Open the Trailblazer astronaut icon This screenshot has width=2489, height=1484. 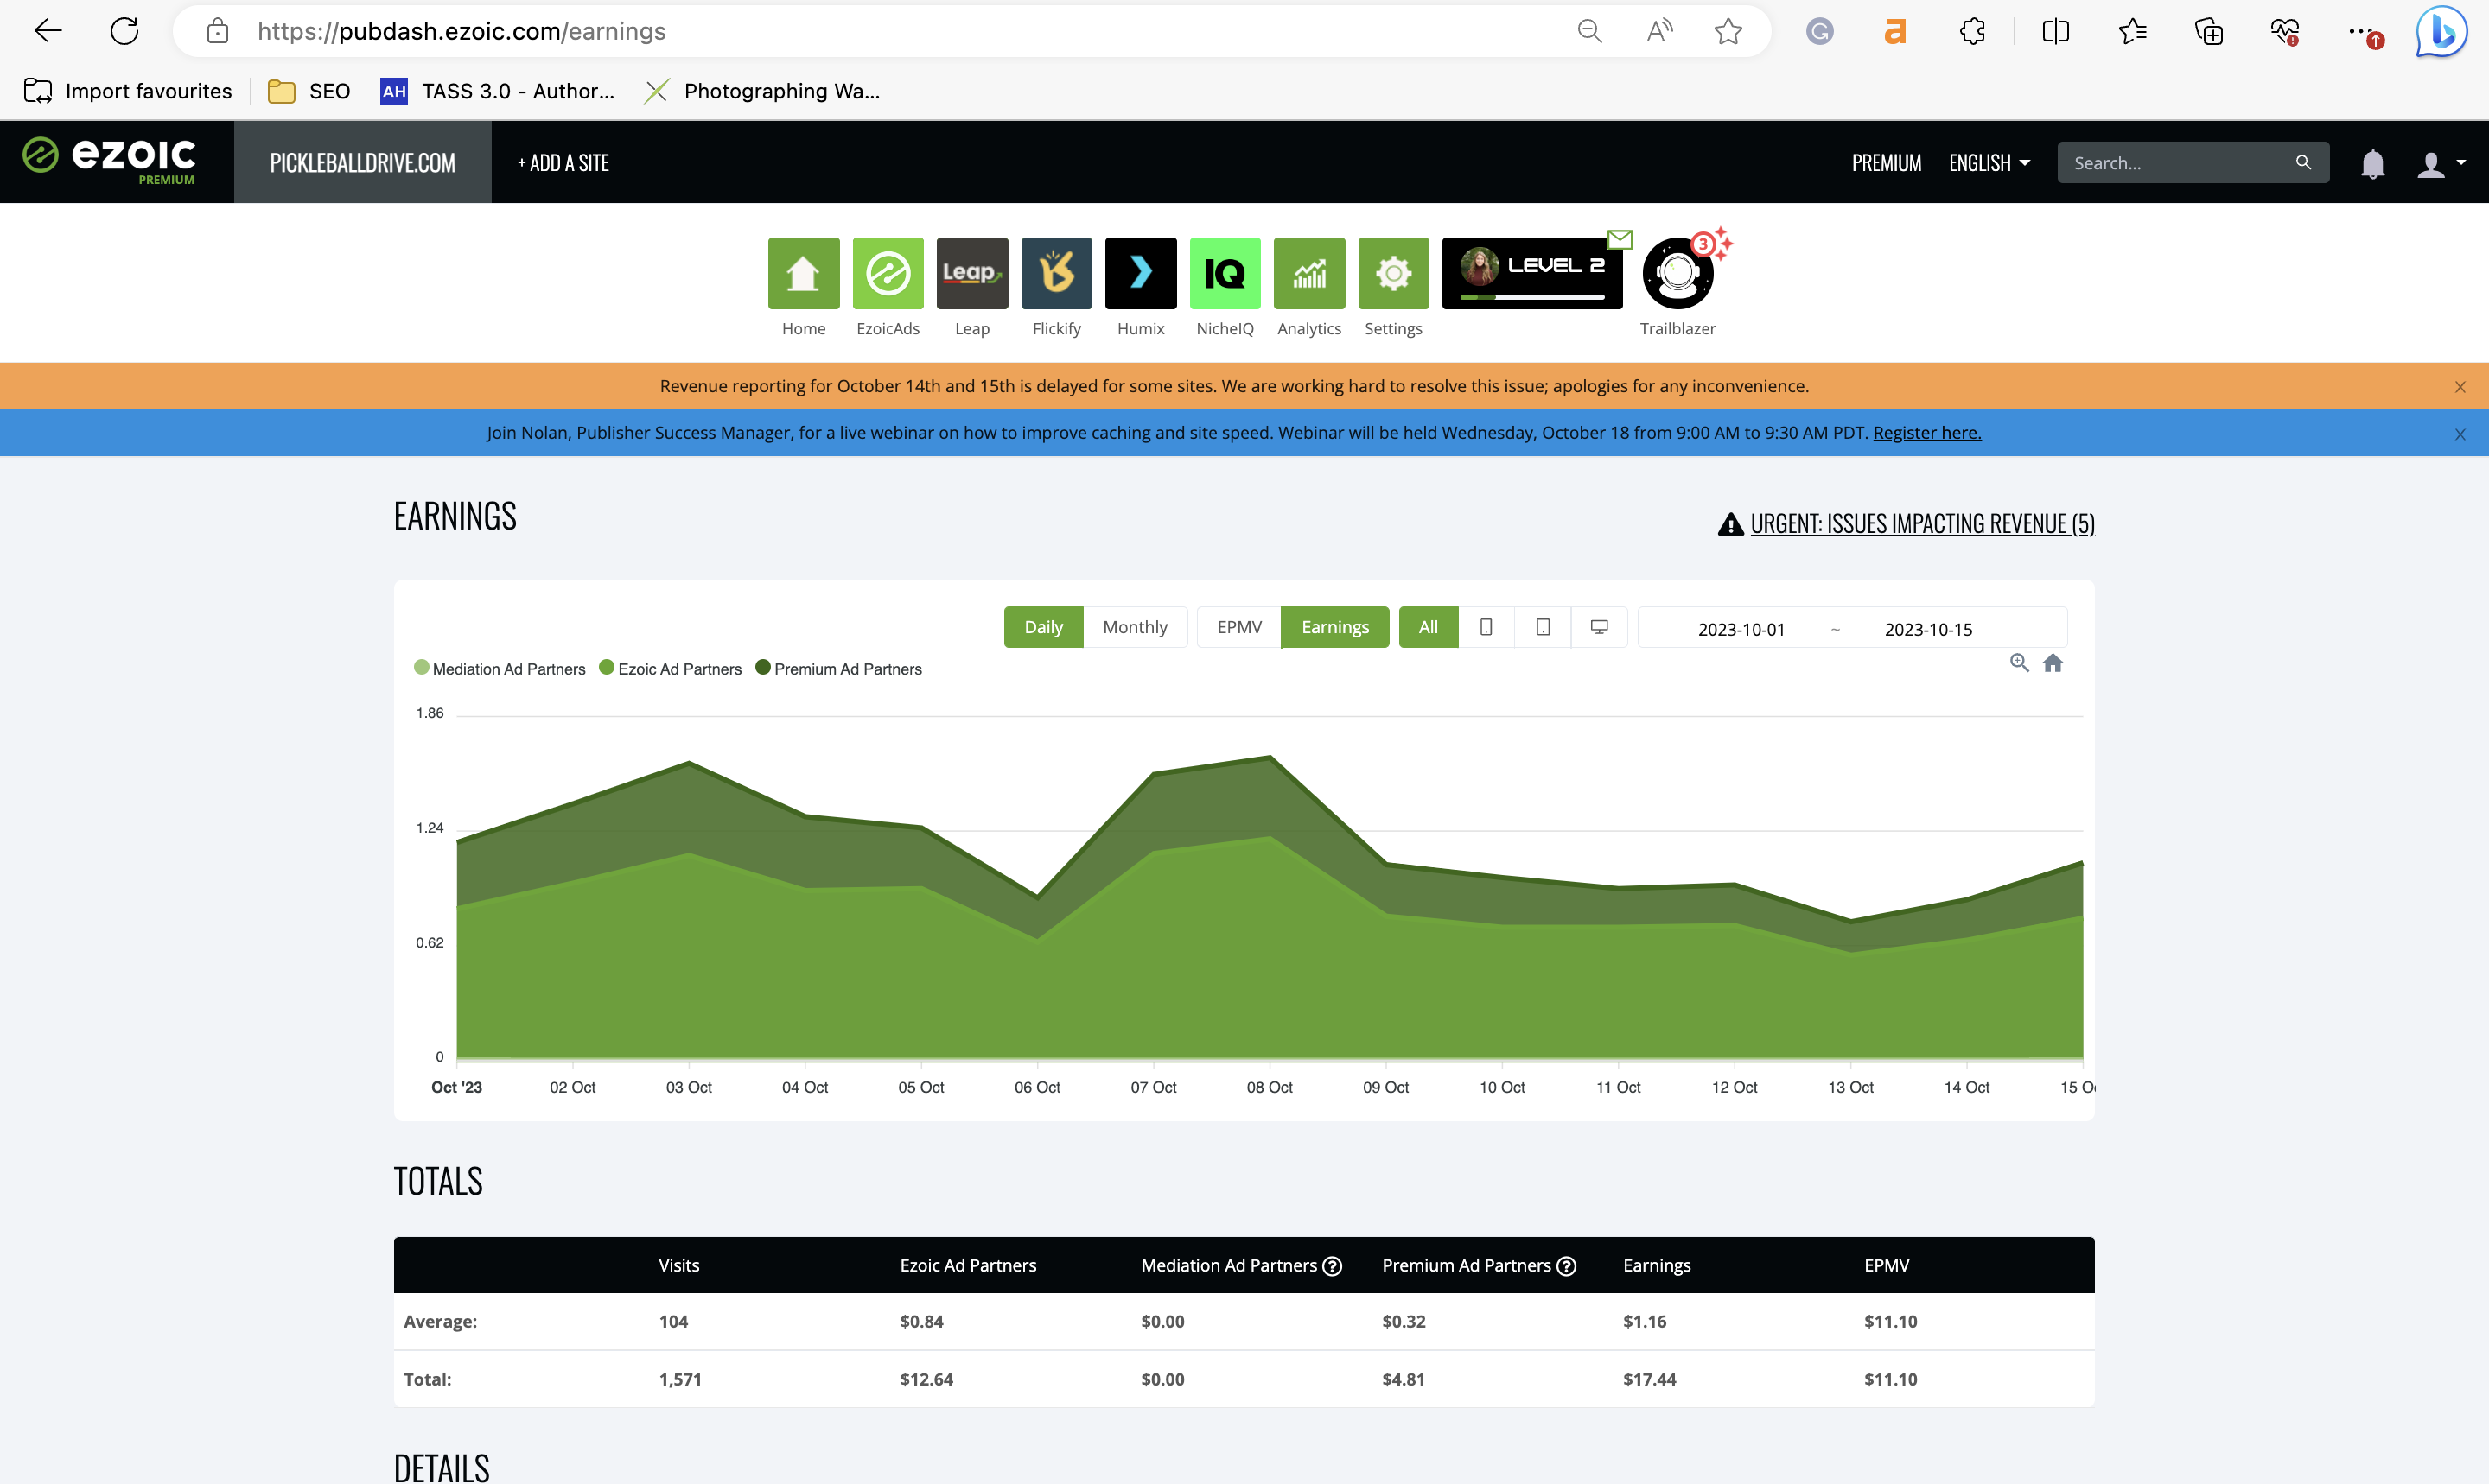[x=1677, y=273]
